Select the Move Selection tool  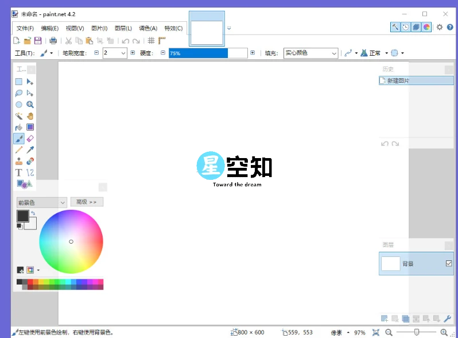point(30,93)
